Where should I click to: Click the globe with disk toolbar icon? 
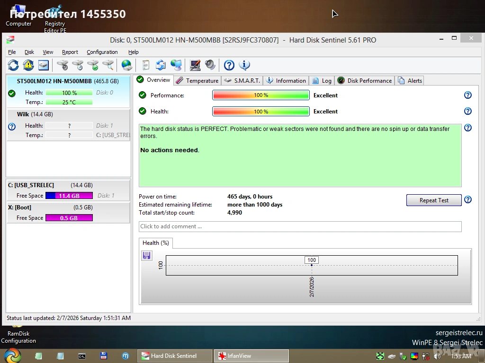pyautogui.click(x=126, y=65)
